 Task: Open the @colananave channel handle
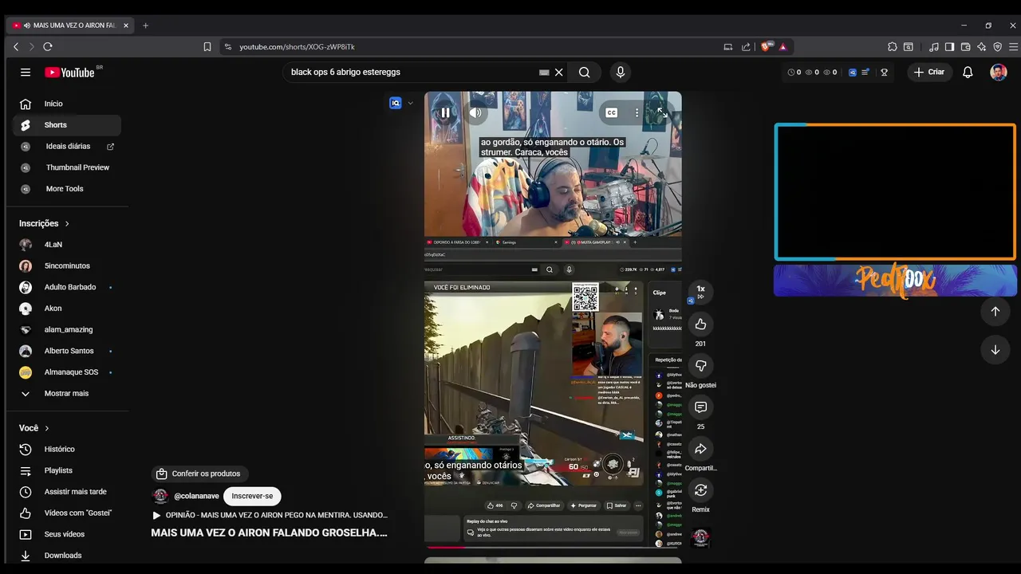tap(196, 496)
